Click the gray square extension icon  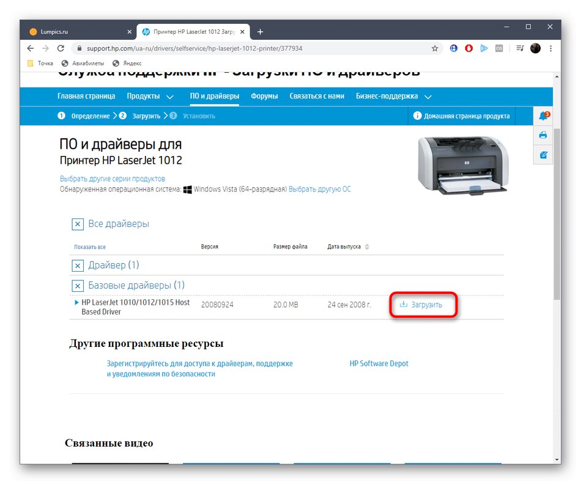coord(499,48)
